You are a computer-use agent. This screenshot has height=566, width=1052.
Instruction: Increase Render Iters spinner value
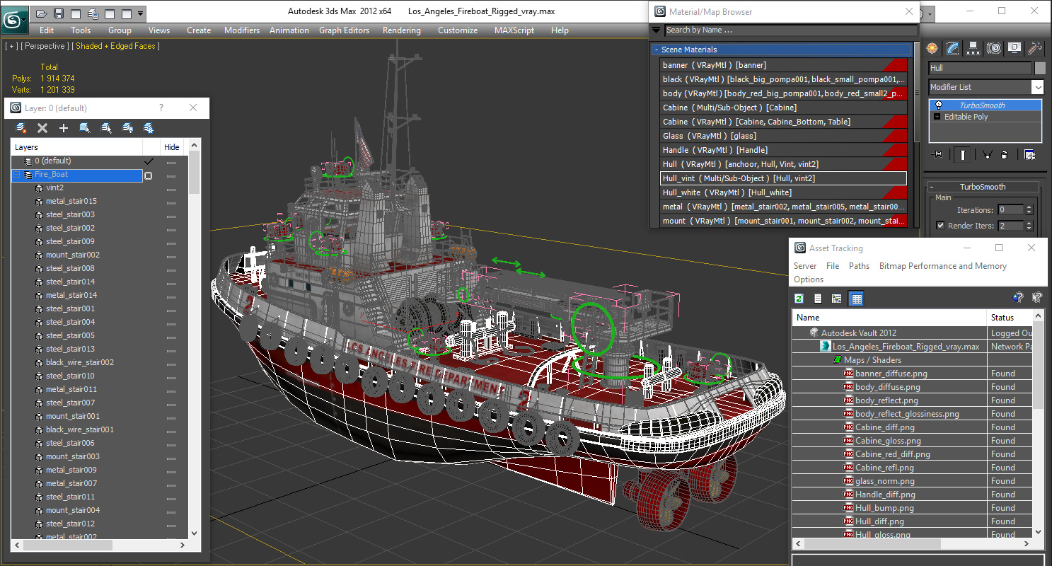click(1029, 223)
